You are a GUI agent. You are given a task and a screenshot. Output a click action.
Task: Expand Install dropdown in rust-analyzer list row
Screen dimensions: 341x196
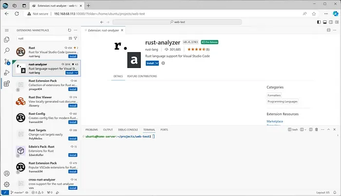76,73
